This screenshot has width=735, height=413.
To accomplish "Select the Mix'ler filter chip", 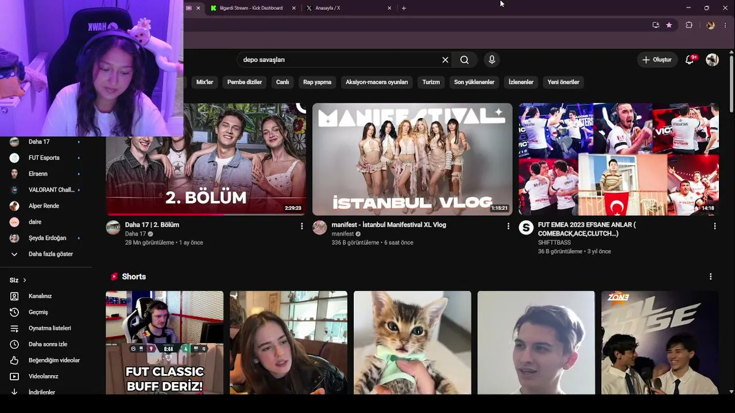I will tap(204, 82).
